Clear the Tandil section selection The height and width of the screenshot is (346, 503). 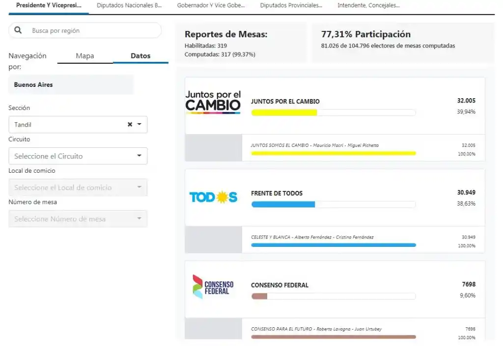(x=130, y=125)
